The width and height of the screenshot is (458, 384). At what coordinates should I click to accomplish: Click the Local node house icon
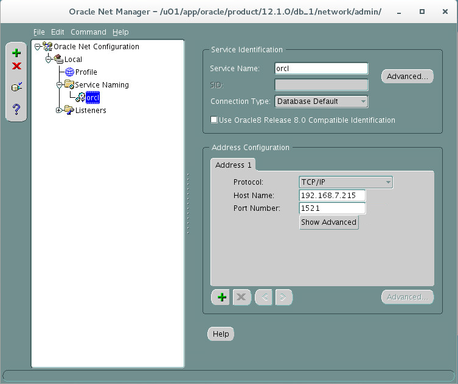(x=58, y=59)
